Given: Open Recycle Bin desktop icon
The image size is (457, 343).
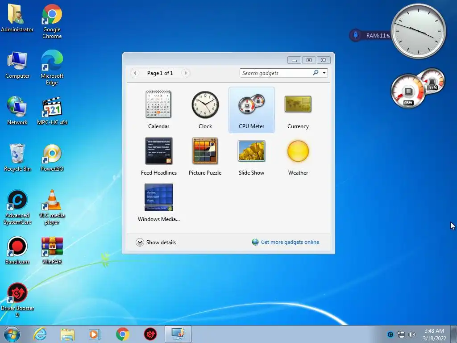Looking at the screenshot, I should (17, 158).
